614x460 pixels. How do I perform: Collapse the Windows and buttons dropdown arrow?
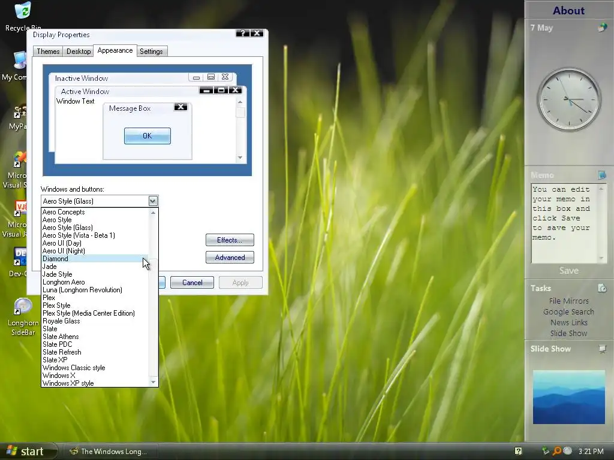point(153,201)
